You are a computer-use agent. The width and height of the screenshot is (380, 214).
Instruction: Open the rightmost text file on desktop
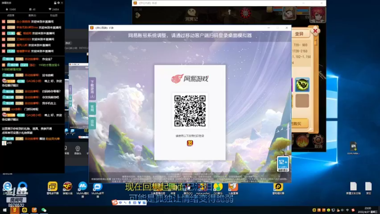369,188
